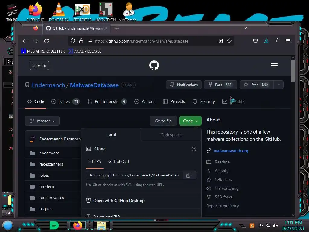
Task: Open the ransomwares folder
Action: [x=52, y=198]
